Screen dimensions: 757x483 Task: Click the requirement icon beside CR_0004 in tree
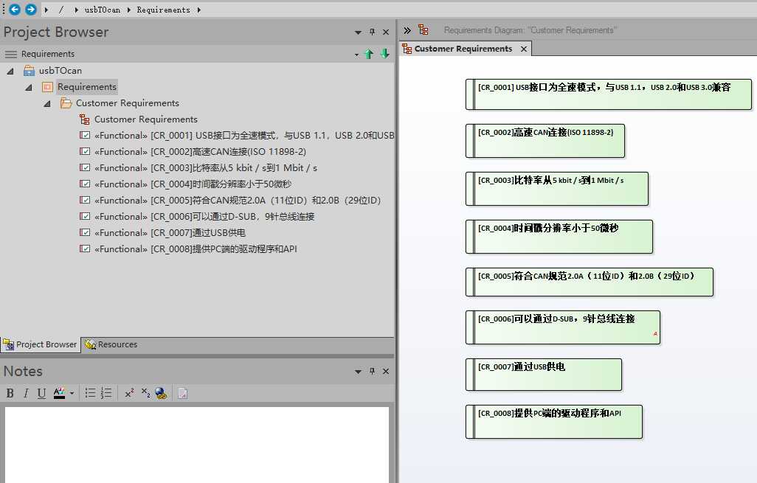85,184
